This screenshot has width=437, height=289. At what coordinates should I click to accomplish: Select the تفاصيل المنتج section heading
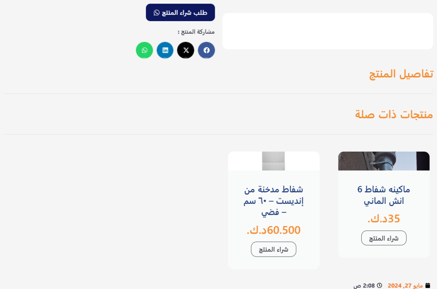click(x=401, y=74)
